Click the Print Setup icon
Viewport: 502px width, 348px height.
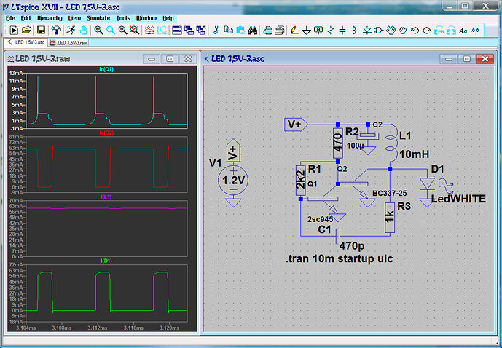pyautogui.click(x=267, y=31)
